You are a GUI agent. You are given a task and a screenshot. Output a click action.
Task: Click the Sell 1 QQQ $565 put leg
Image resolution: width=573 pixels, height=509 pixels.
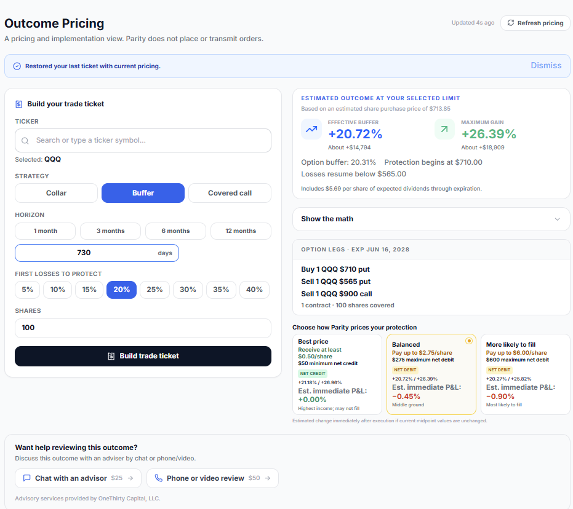[x=336, y=282]
